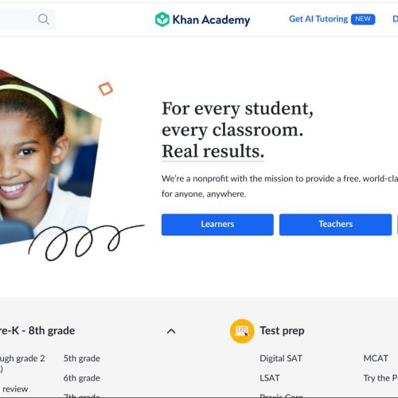Click the student photo thumbnail

pos(50,157)
